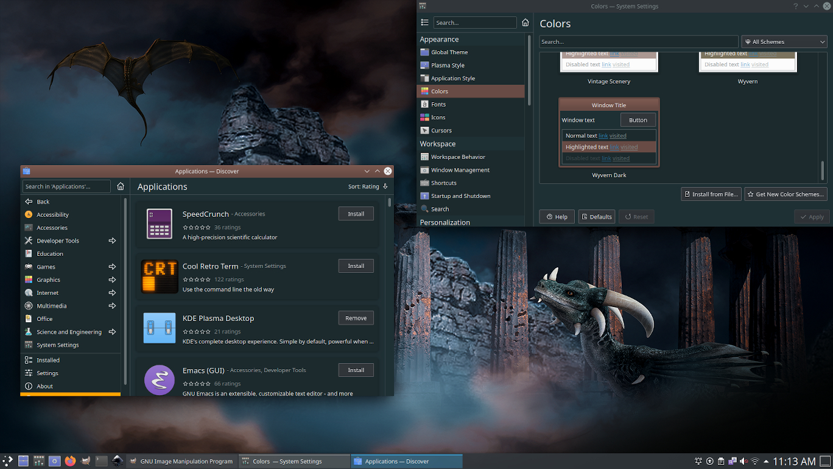
Task: Install Emacs (GUI)
Action: coord(356,370)
